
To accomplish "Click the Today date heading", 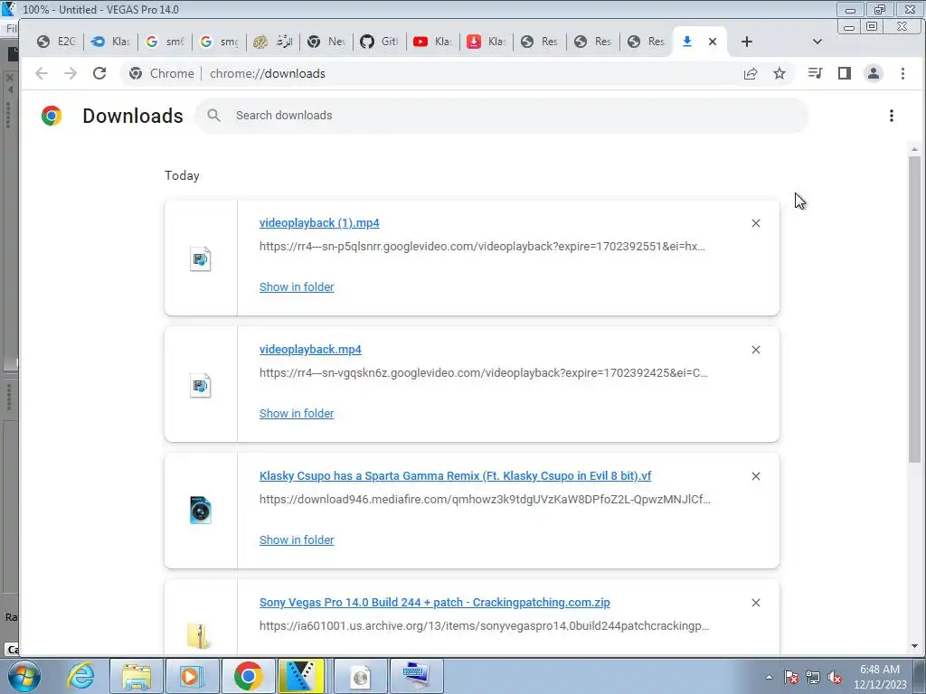I will coord(182,176).
